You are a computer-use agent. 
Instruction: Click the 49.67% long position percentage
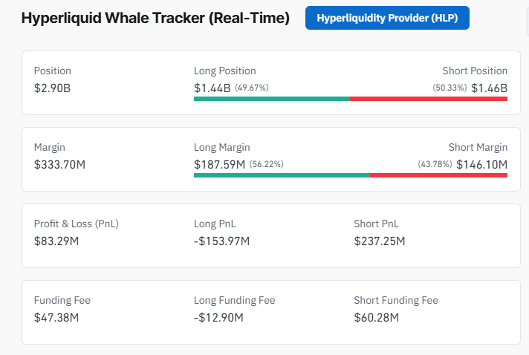[252, 88]
